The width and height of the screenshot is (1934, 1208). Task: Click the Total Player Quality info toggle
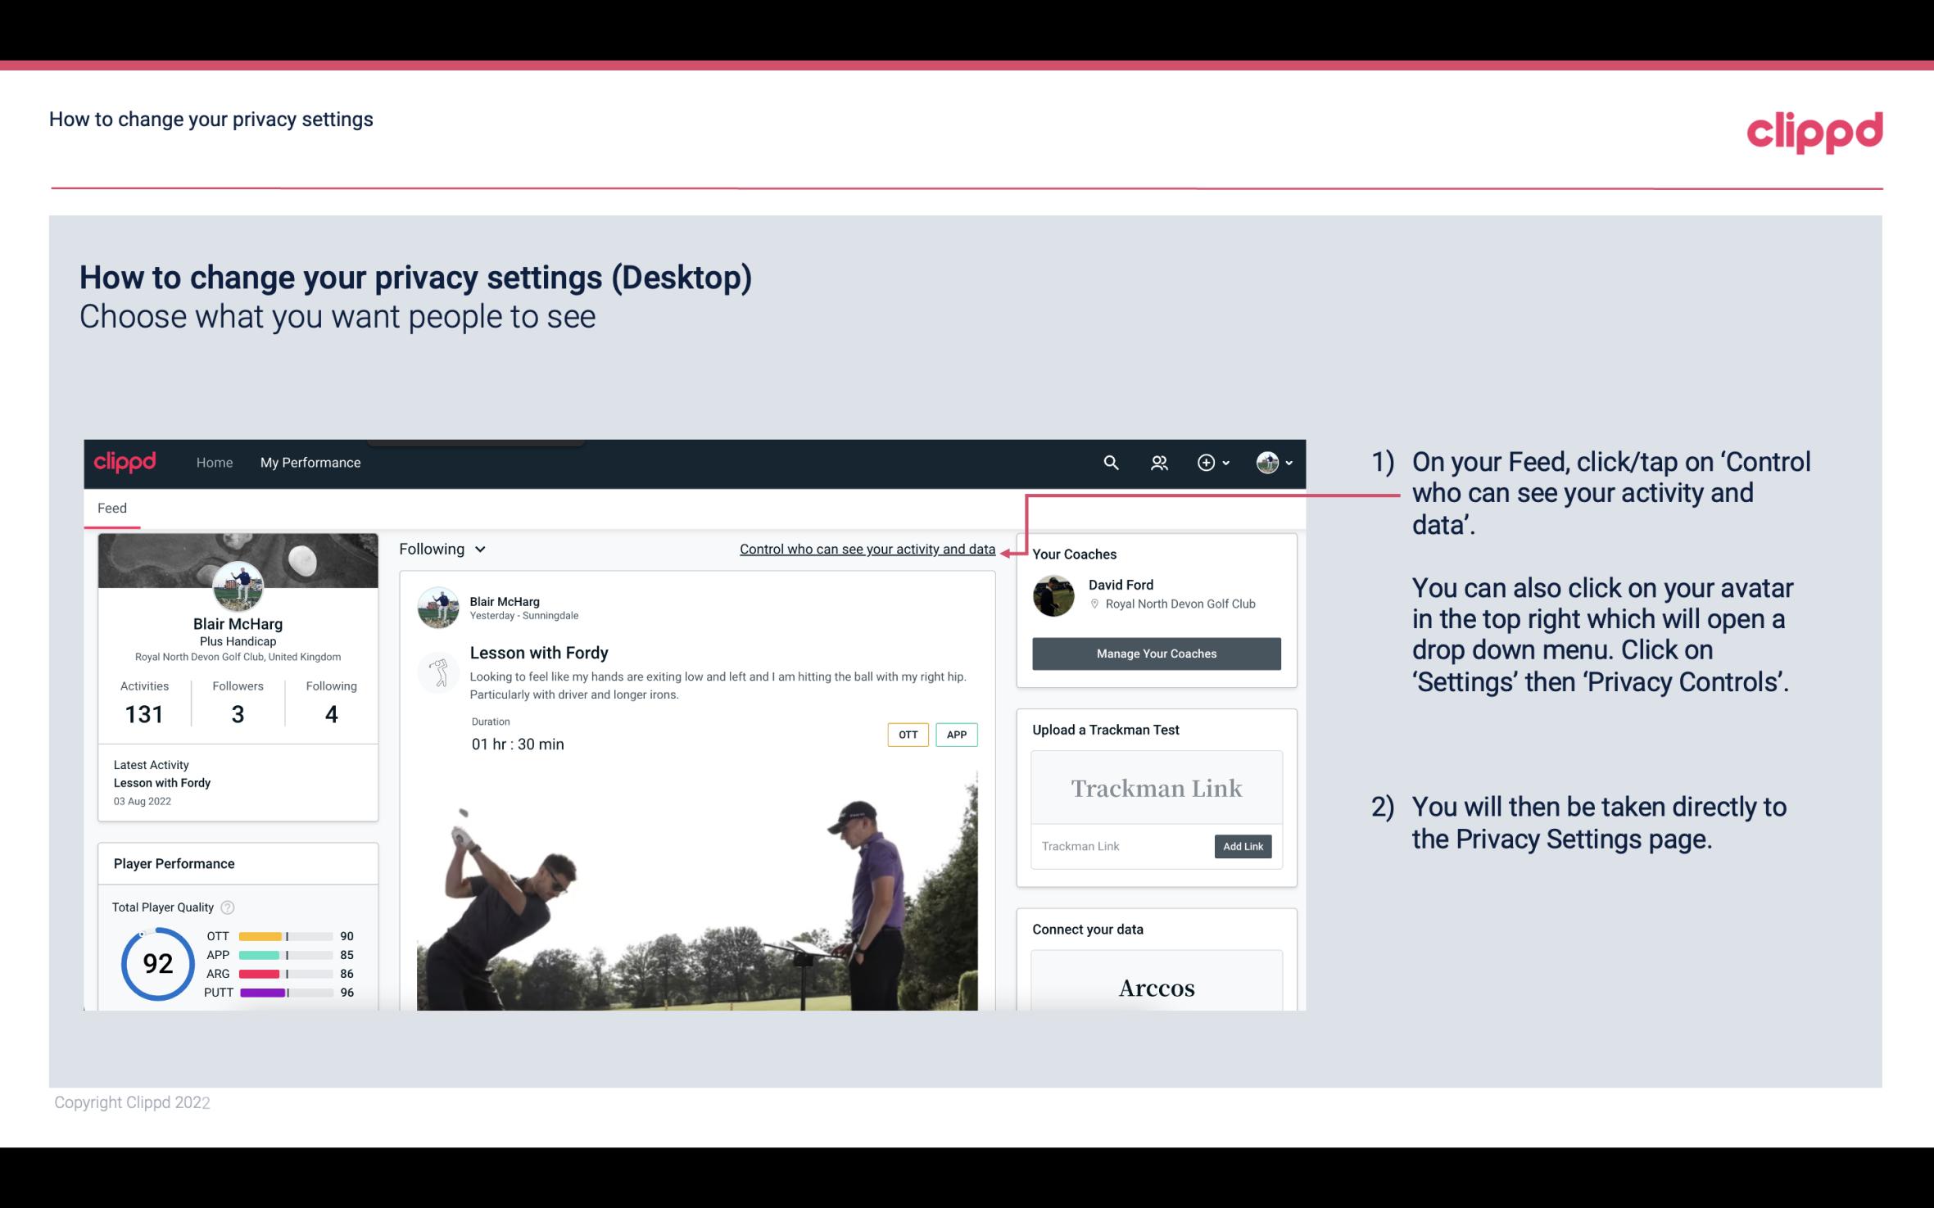coord(227,906)
